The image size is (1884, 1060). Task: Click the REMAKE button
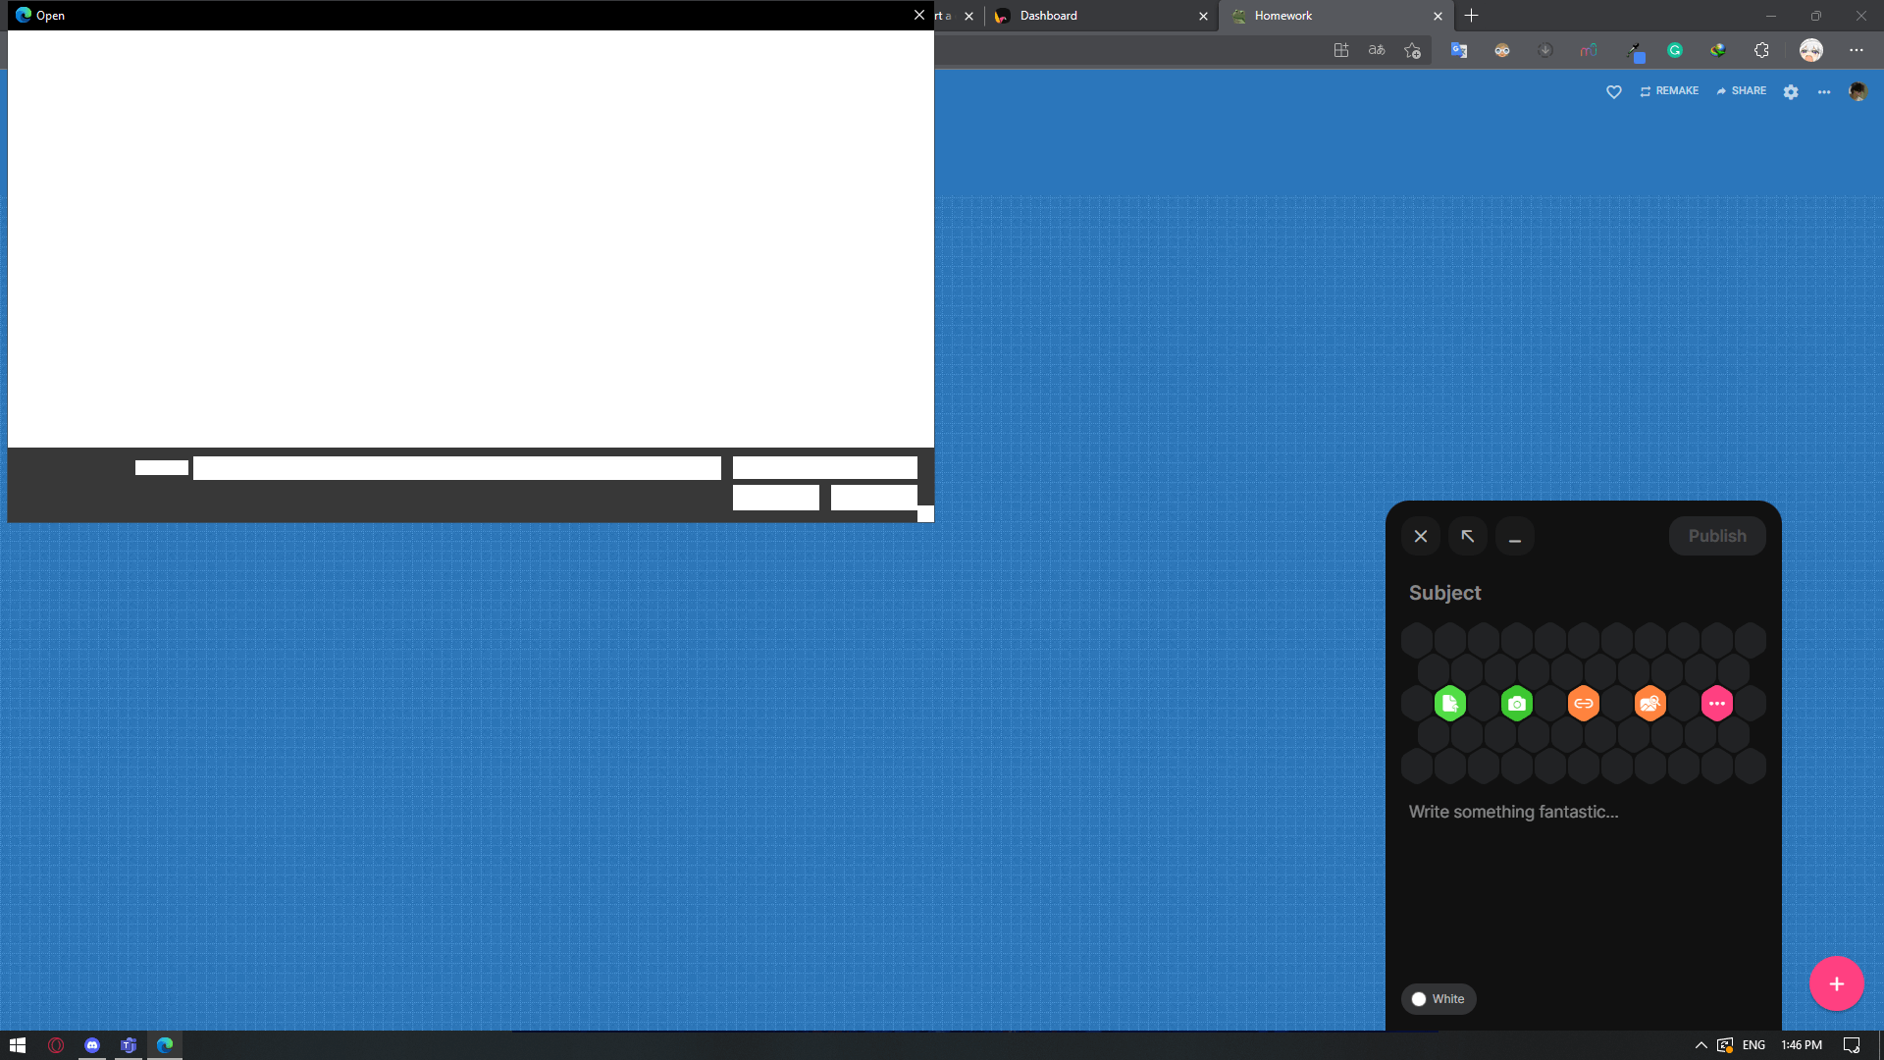tap(1669, 90)
